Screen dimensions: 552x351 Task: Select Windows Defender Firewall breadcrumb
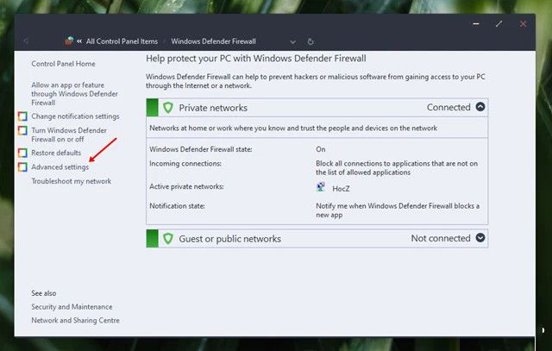213,41
